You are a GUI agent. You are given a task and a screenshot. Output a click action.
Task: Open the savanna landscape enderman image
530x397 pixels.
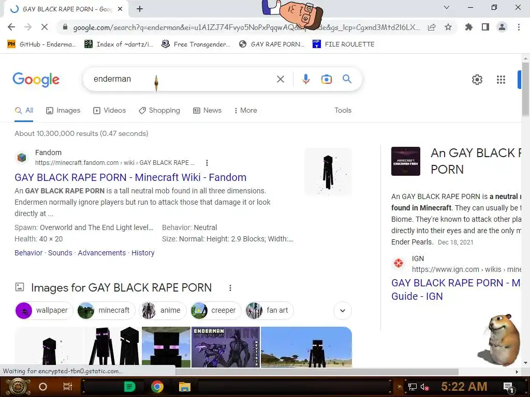point(306,347)
